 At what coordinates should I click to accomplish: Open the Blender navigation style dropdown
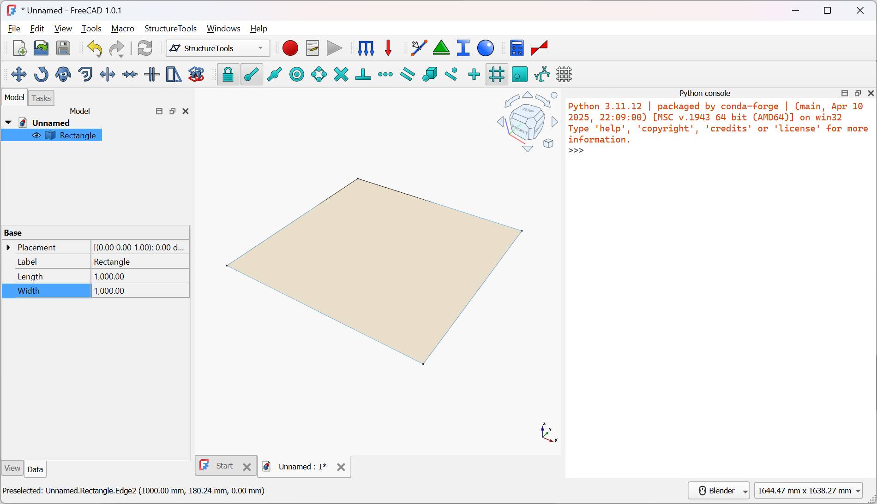click(x=719, y=491)
